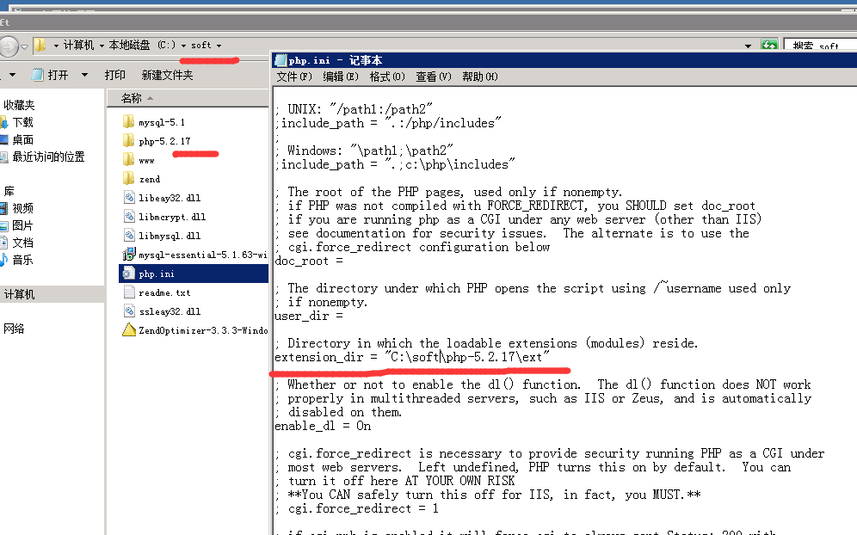Click the 新建文件夹 button
857x535 pixels.
click(x=167, y=76)
